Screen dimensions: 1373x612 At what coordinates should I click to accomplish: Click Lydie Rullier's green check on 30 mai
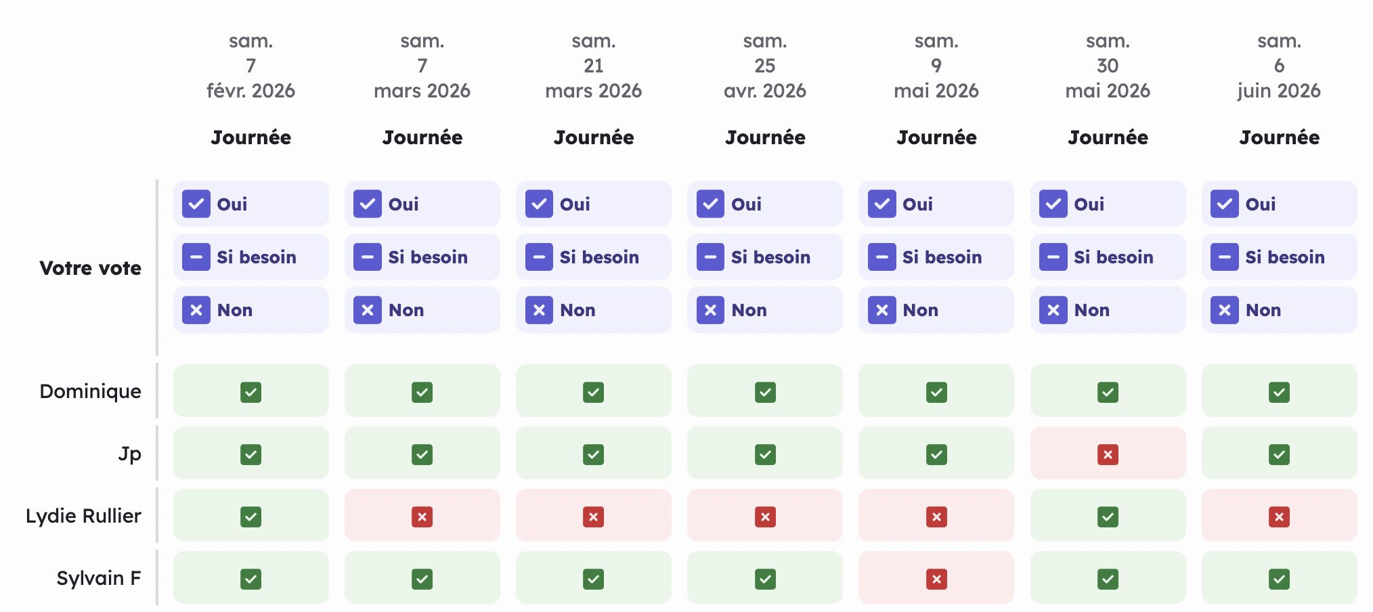(1108, 517)
